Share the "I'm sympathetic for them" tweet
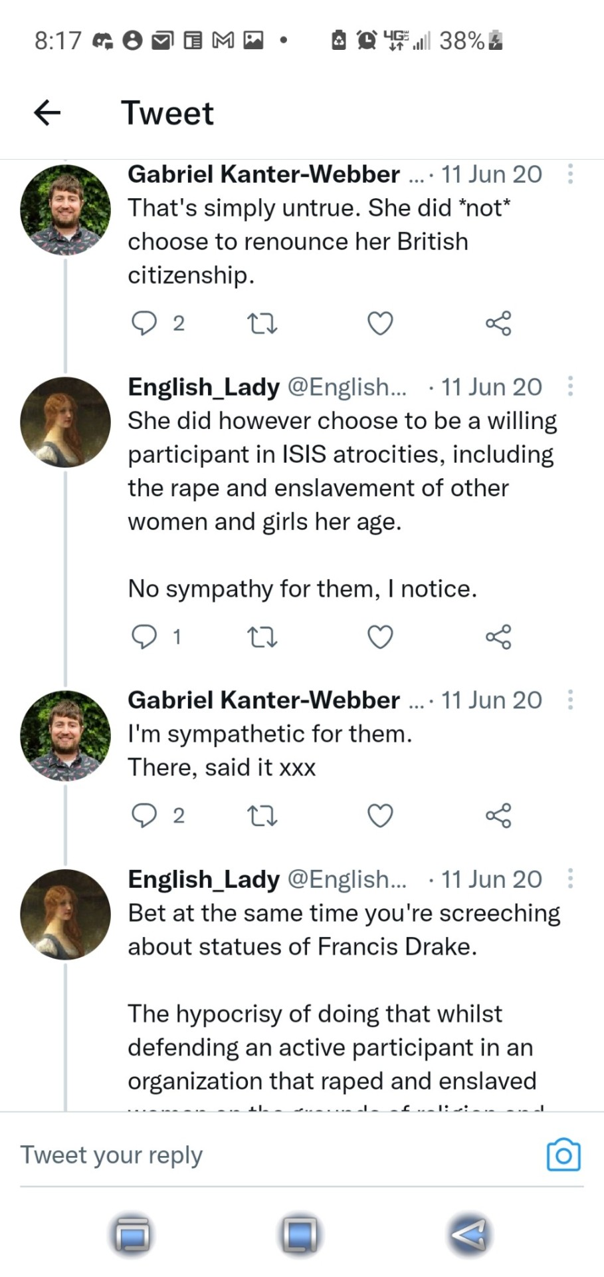The height and width of the screenshot is (1277, 604). point(498,815)
